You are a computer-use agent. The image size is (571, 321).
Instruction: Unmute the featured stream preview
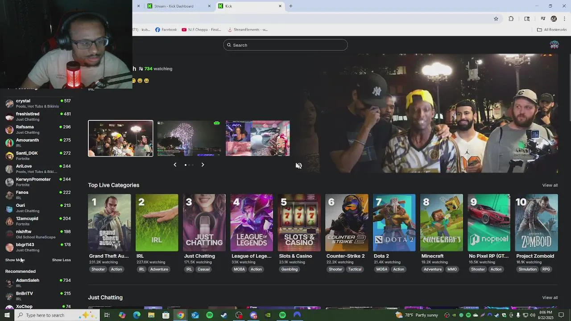tap(298, 165)
